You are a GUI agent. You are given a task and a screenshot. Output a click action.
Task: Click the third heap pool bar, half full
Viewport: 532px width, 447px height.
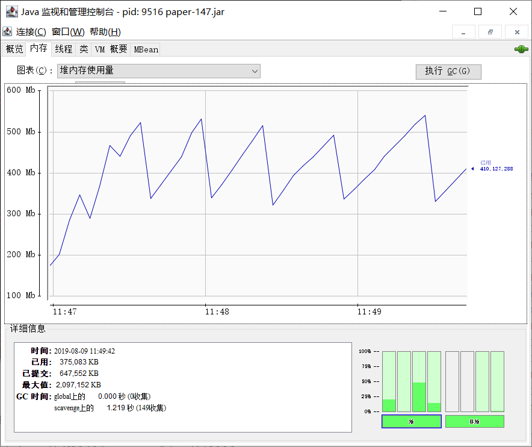[x=419, y=381]
